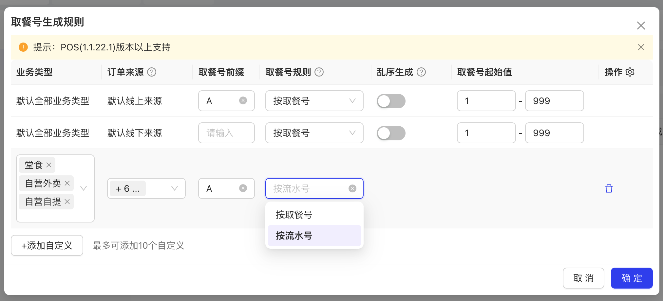Dismiss the POS version tip banner
This screenshot has width=663, height=301.
click(641, 47)
